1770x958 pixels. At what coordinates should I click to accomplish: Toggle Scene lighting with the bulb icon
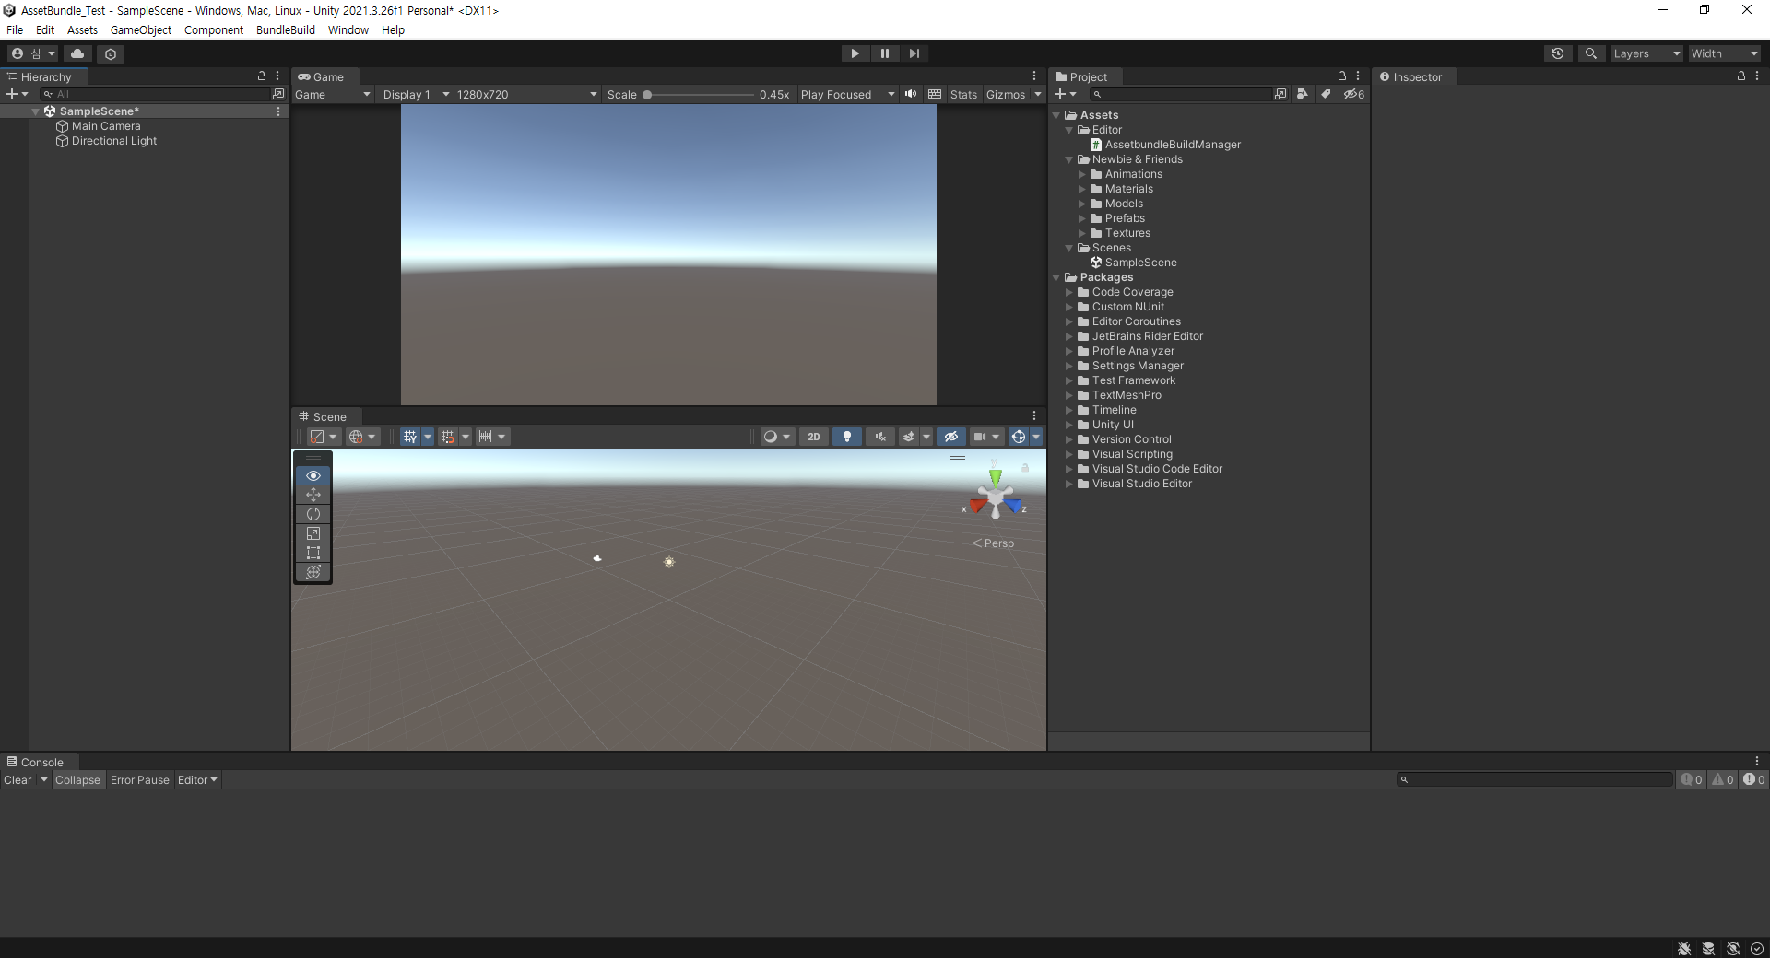click(846, 437)
